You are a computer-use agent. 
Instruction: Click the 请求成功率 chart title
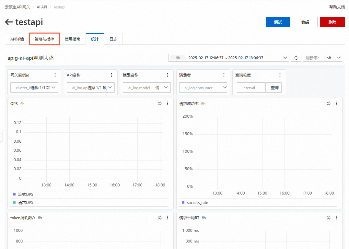click(189, 103)
